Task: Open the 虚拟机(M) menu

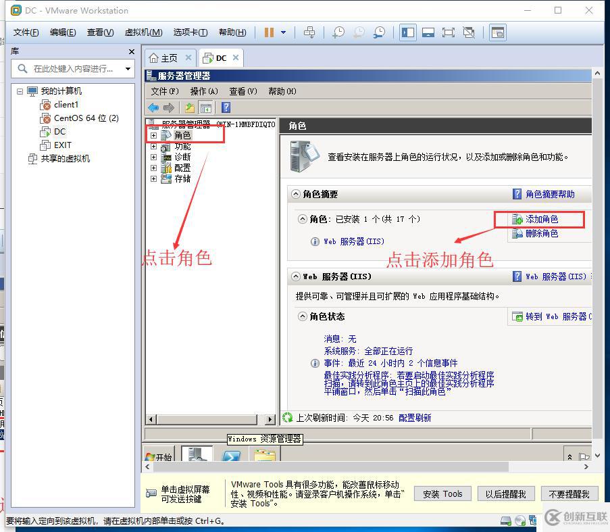Action: pyautogui.click(x=143, y=32)
